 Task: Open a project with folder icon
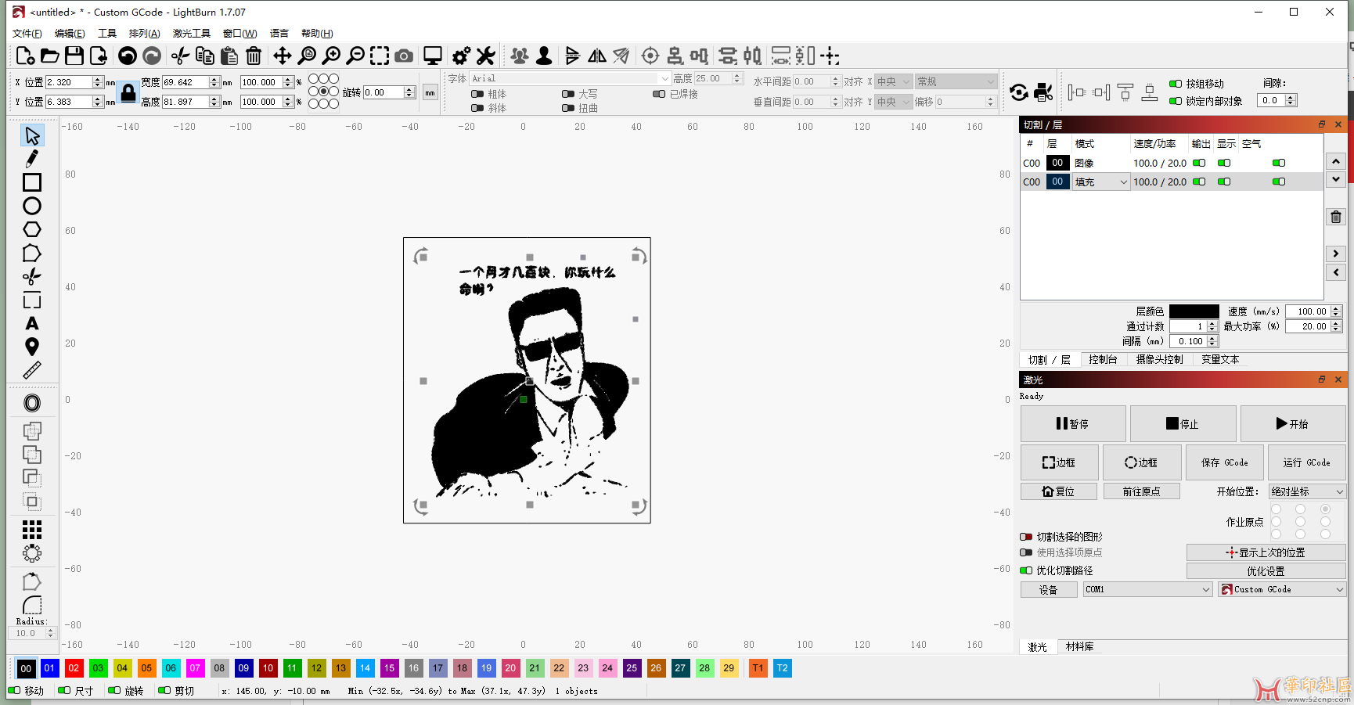tap(49, 56)
